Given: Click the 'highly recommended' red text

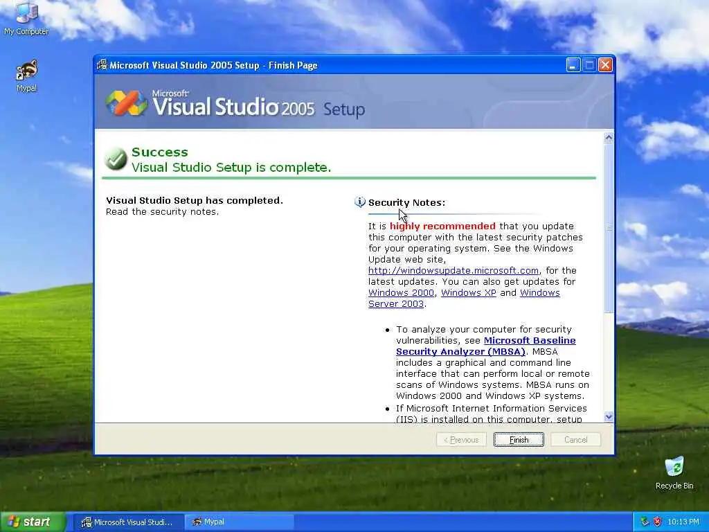Looking at the screenshot, I should coord(442,227).
